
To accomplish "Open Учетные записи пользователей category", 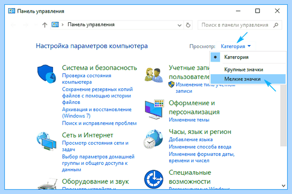I will (x=190, y=72).
